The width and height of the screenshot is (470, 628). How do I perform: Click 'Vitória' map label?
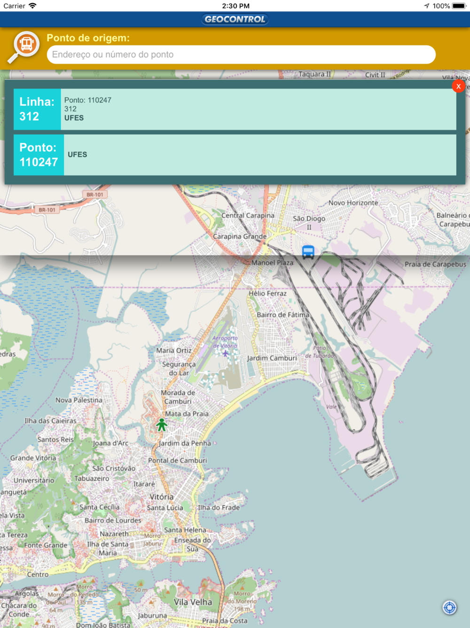(161, 497)
